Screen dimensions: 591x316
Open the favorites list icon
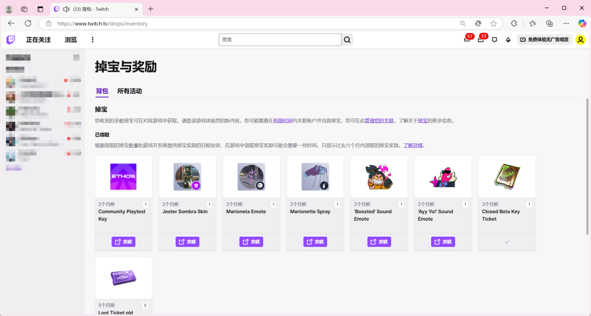point(533,23)
